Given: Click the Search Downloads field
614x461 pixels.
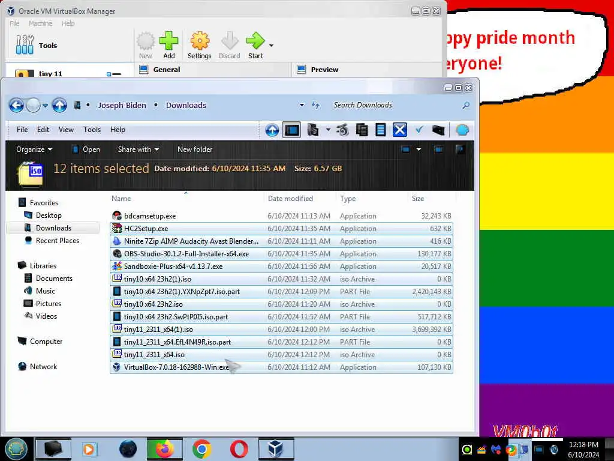Looking at the screenshot, I should 396,105.
